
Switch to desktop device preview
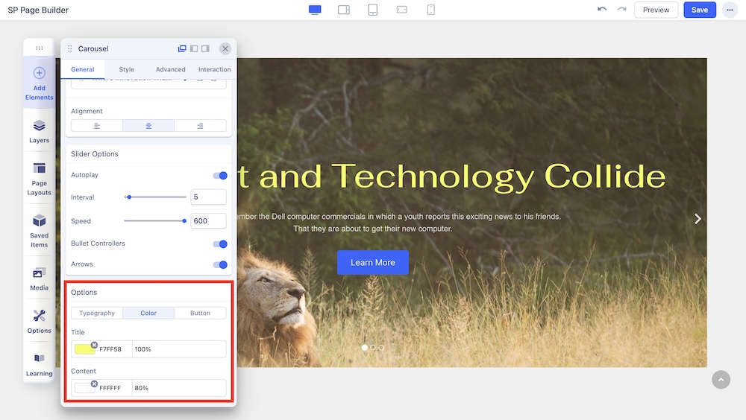[x=315, y=10]
